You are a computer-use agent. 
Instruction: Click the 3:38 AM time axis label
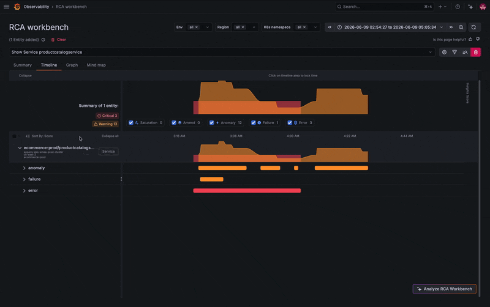pyautogui.click(x=236, y=136)
